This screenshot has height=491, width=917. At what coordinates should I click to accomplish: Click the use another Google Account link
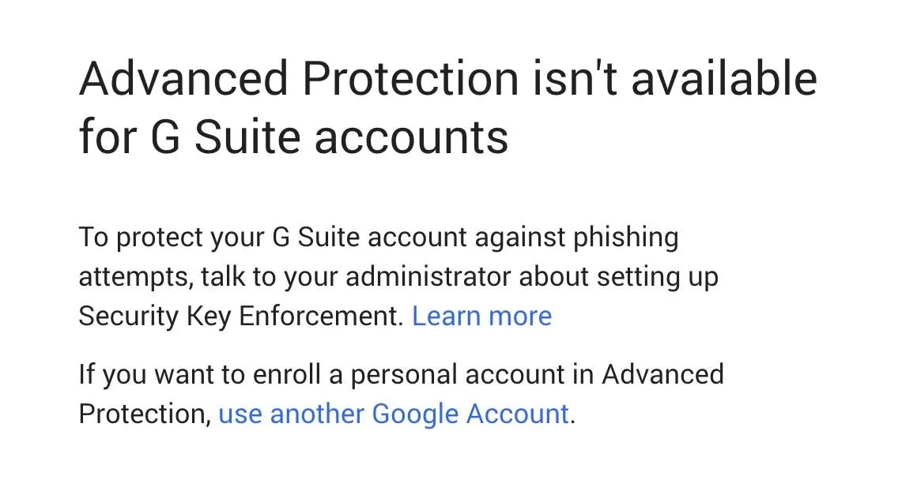394,414
